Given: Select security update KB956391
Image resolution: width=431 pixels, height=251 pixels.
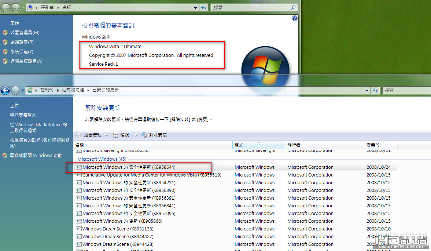Looking at the screenshot, I should (235, 198).
